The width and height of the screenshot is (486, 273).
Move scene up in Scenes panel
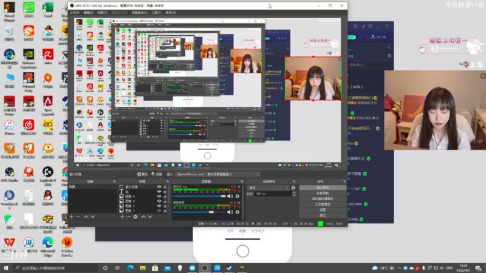click(x=86, y=217)
